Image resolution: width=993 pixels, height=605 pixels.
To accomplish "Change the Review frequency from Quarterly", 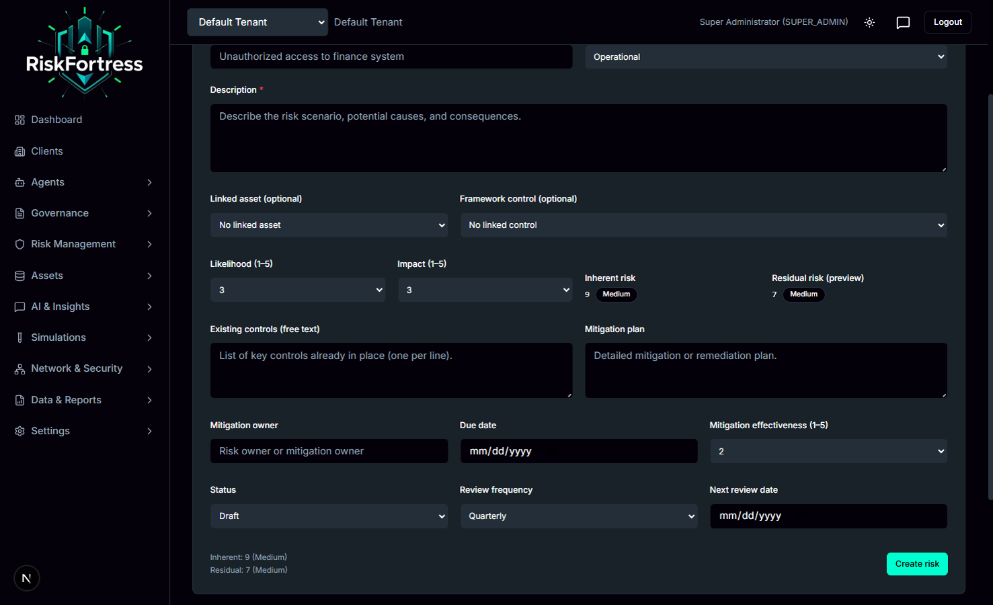I will point(579,516).
